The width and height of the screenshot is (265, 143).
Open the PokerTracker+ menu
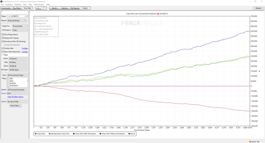[39, 5]
